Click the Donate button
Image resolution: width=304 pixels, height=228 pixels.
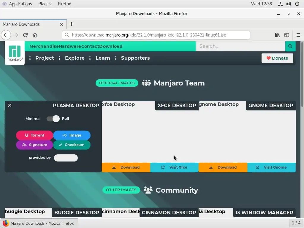coord(277,58)
